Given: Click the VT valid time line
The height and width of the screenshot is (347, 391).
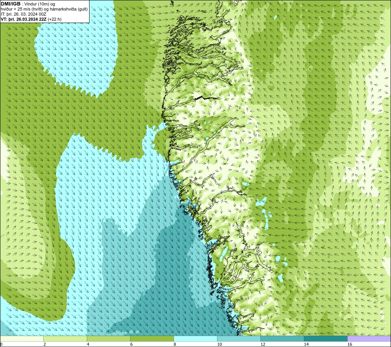Looking at the screenshot, I should click(x=31, y=19).
